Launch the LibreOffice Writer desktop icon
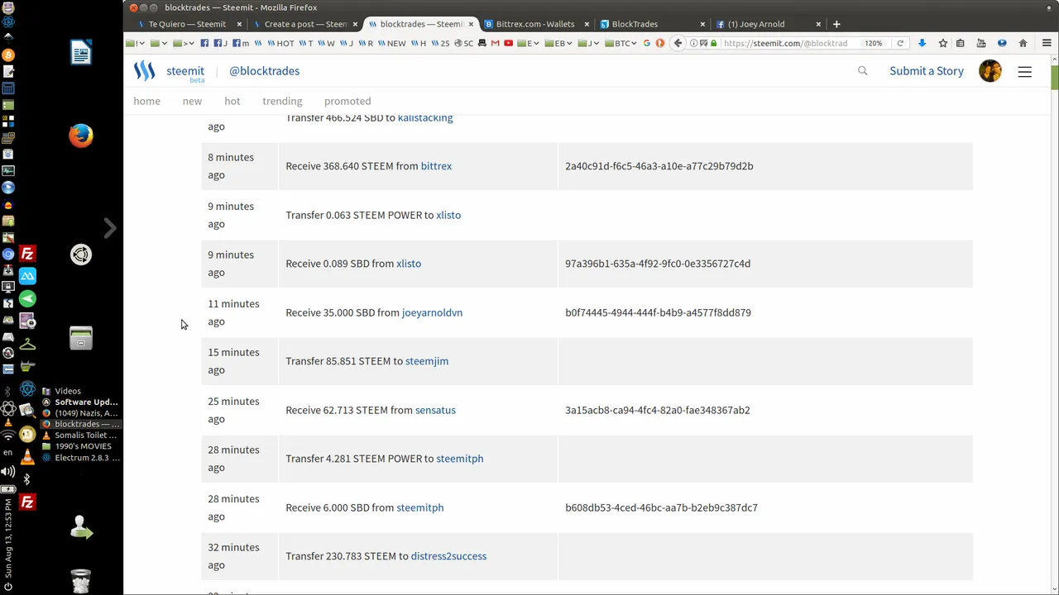 tap(81, 54)
